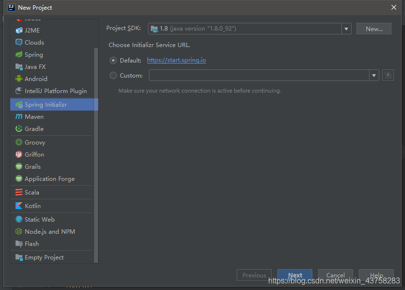Viewport: 405px width, 290px height.
Task: Click the Grails icon
Action: (19, 166)
